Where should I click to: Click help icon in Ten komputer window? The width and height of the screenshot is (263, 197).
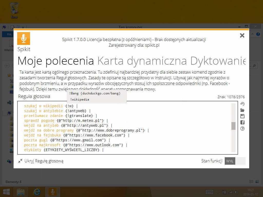click(258, 34)
